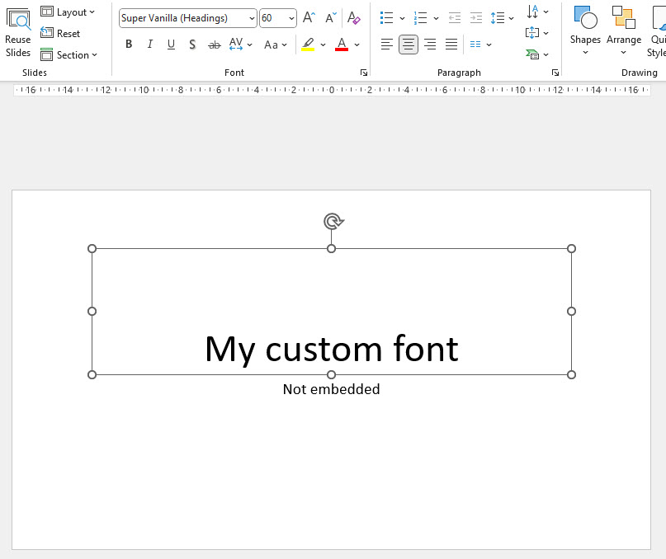Click the Convert to SmartArt icon

point(532,54)
